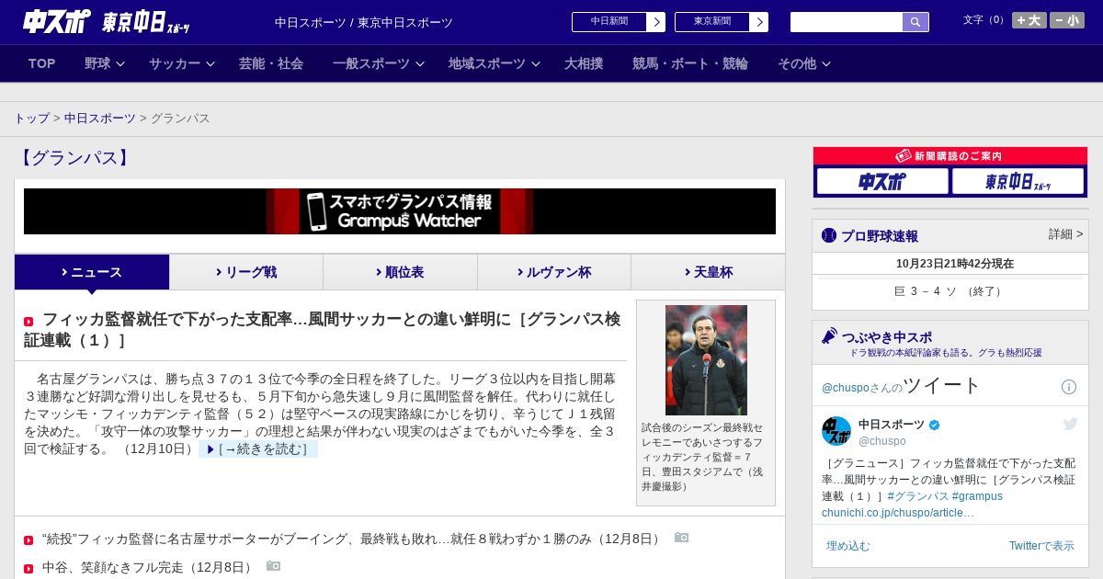Viewport: 1103px width, 579px height.
Task: Expand the 地域スポーツ dropdown menu
Action: coord(495,63)
